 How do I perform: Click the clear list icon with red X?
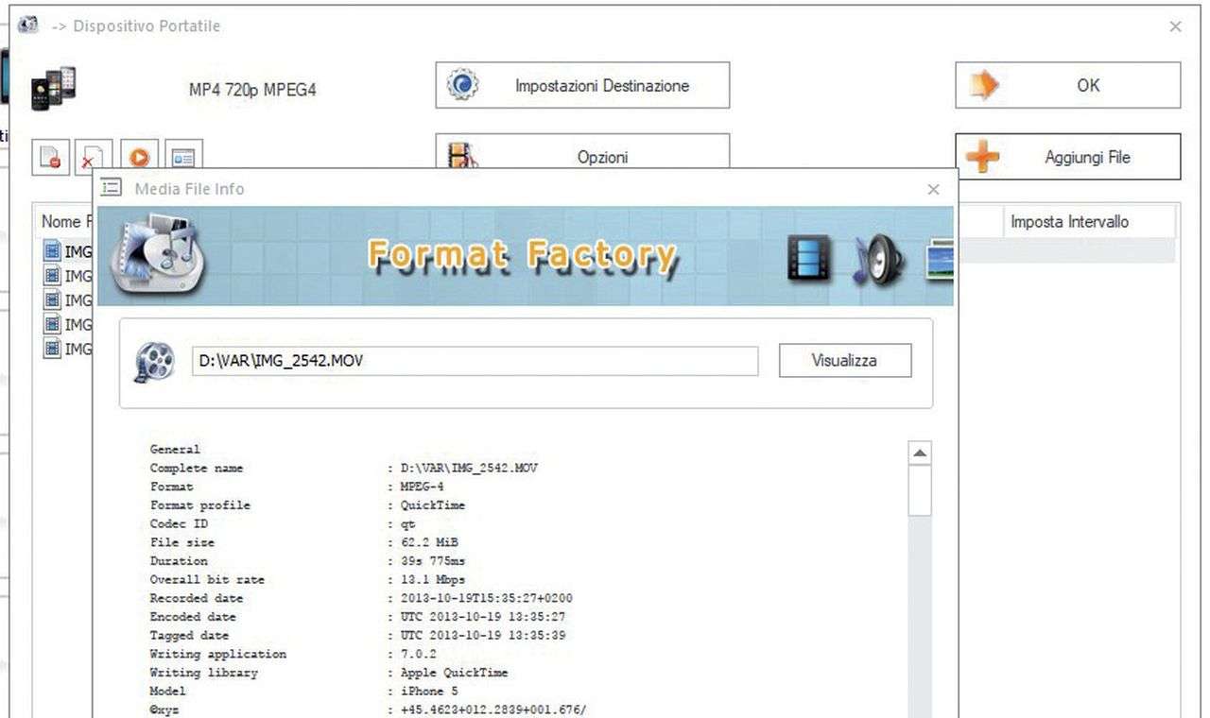click(95, 158)
